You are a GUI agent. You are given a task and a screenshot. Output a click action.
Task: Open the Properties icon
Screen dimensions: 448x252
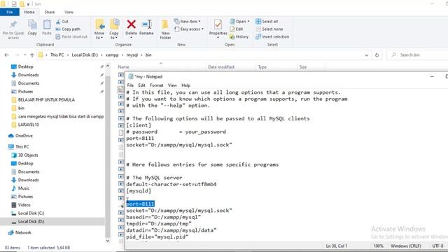(x=218, y=24)
